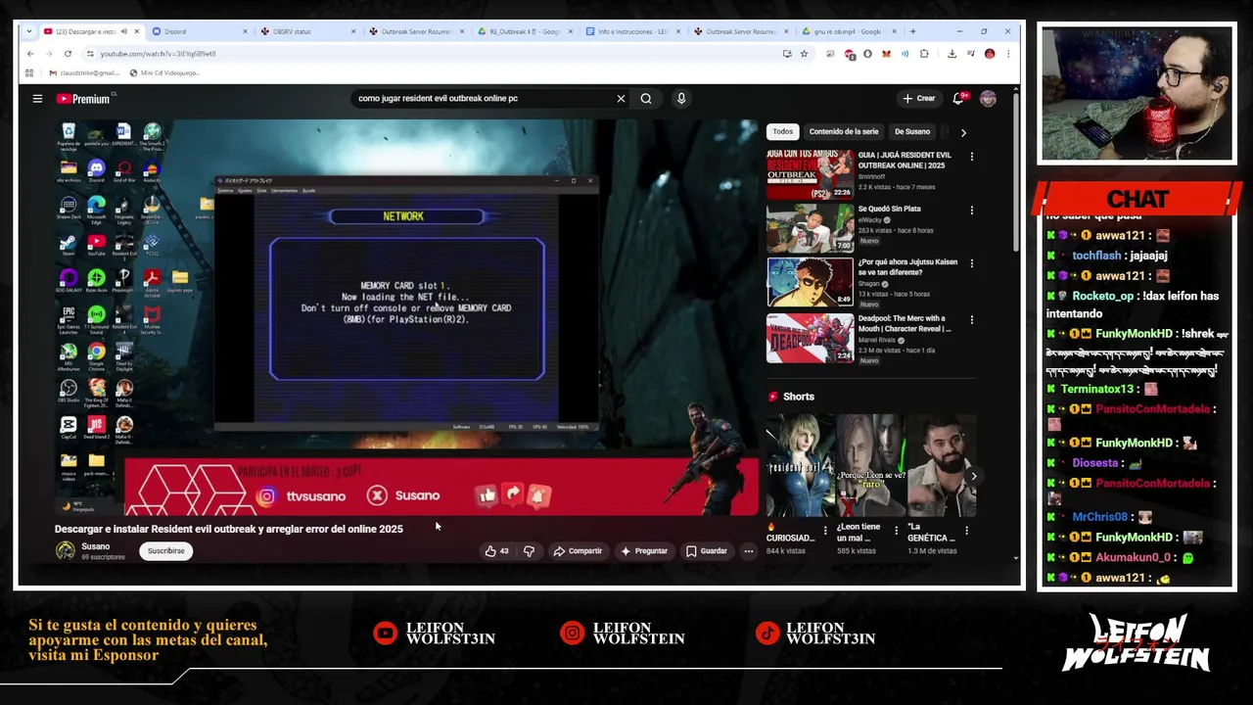Image resolution: width=1253 pixels, height=705 pixels.
Task: Open options for Deadpool Marvel Rivals video
Action: coord(971,320)
